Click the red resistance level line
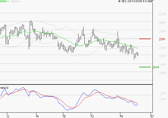Image resolution: width=168 pixels, height=118 pixels. click(145, 39)
